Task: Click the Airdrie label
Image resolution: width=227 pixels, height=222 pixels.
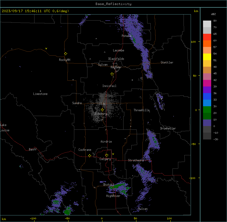Action: pos(106,142)
